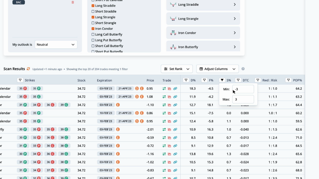Open POP% column filter icon
This screenshot has height=179, width=319.
coord(288,80)
